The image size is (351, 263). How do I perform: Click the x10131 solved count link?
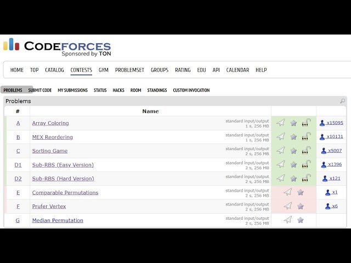click(x=331, y=136)
